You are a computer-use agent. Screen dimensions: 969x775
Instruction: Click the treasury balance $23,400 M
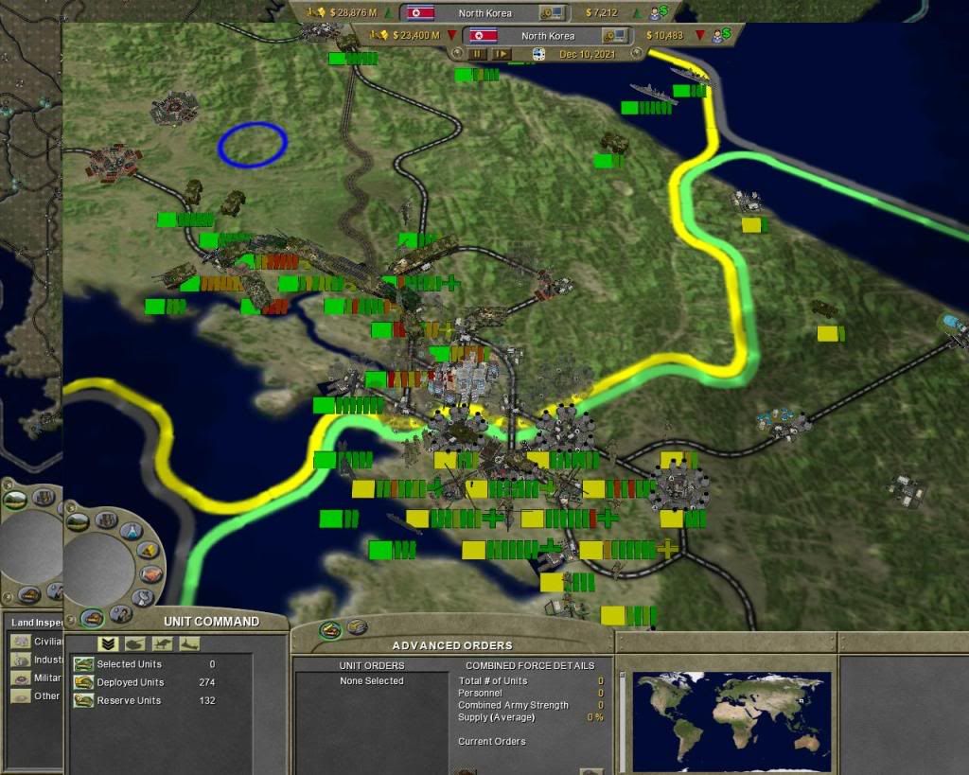[416, 36]
